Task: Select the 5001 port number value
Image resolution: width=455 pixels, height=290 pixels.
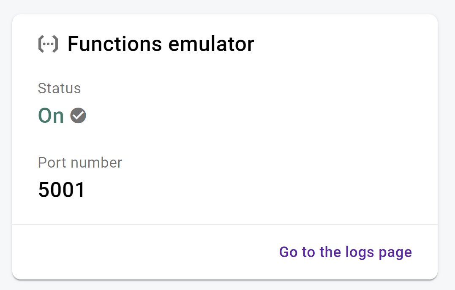Action: (62, 190)
